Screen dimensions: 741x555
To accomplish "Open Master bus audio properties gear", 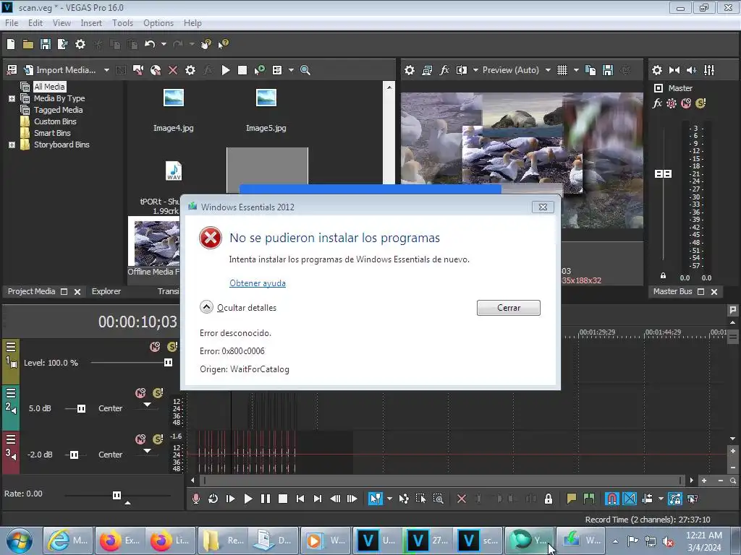I will click(x=657, y=70).
